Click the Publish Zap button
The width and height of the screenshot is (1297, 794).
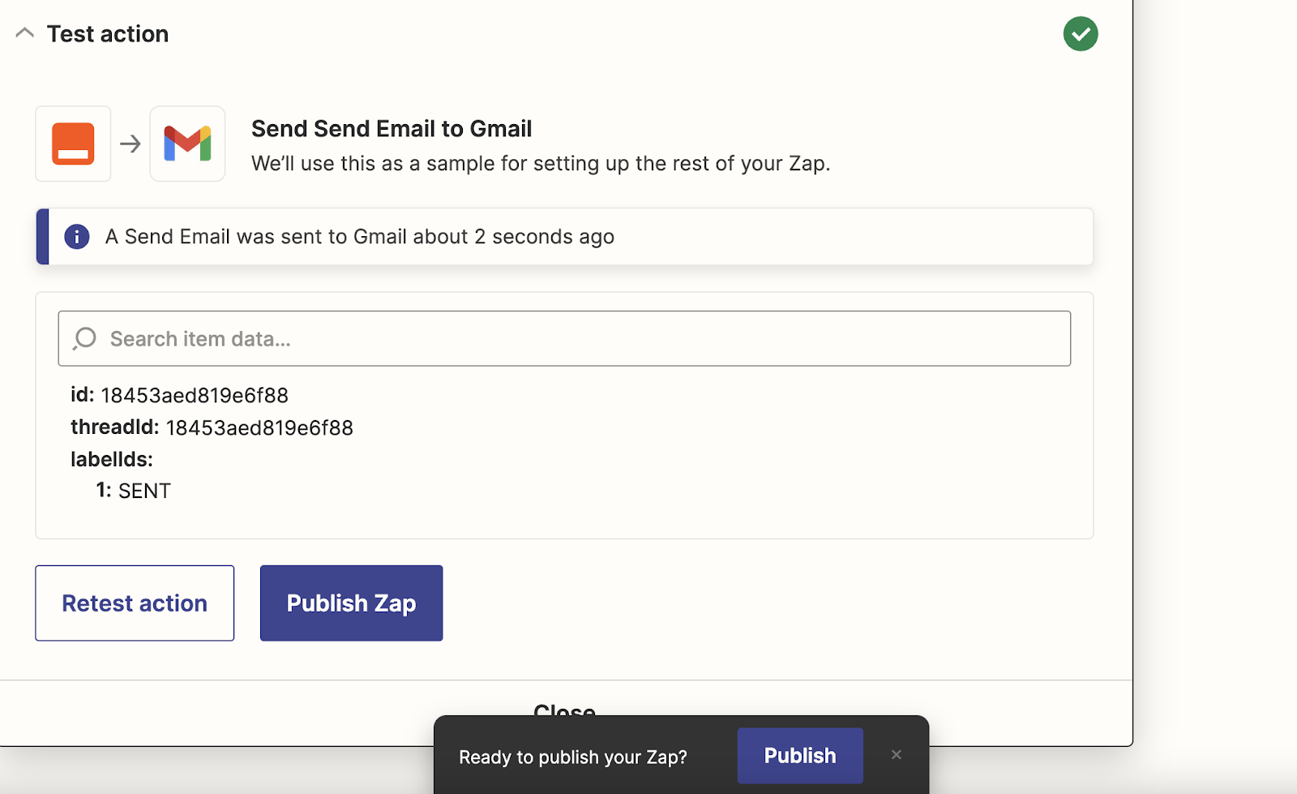(x=351, y=603)
